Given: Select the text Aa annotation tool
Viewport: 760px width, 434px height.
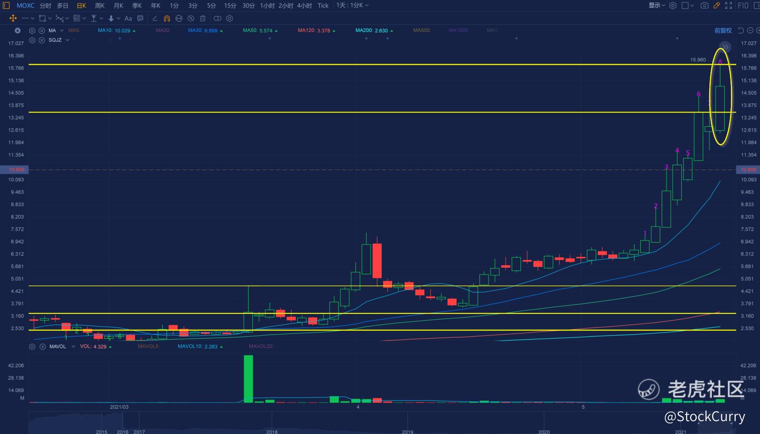Looking at the screenshot, I should point(128,18).
